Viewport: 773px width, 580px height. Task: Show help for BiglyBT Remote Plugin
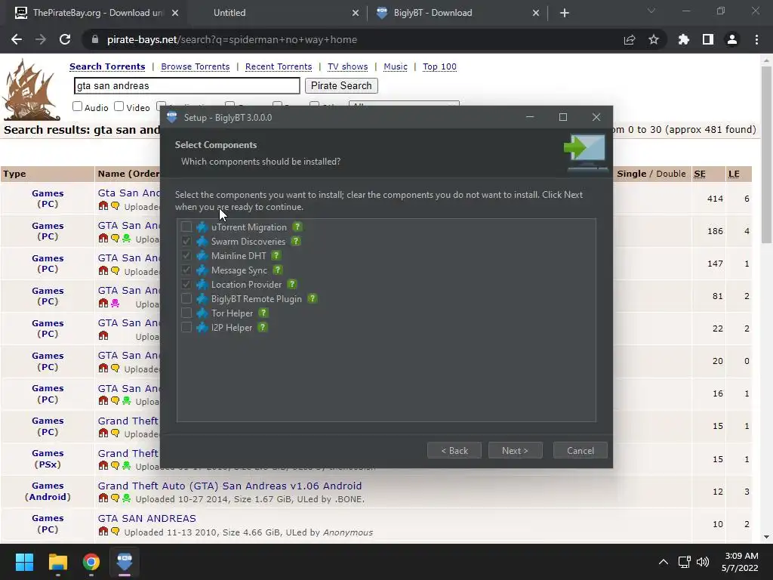point(312,298)
